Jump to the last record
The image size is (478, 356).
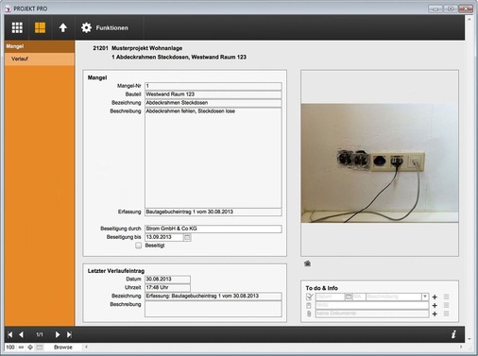pyautogui.click(x=69, y=334)
